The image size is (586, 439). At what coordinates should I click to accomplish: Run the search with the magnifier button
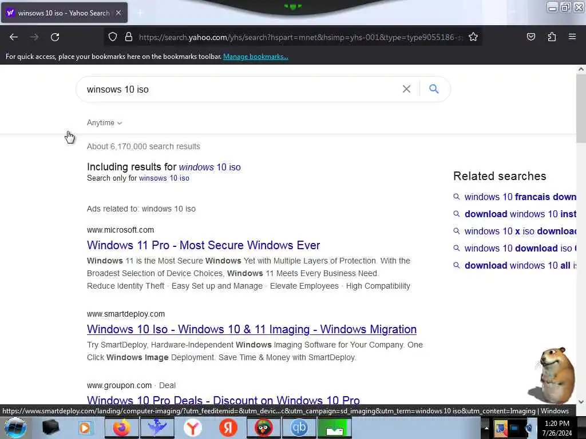coord(434,89)
